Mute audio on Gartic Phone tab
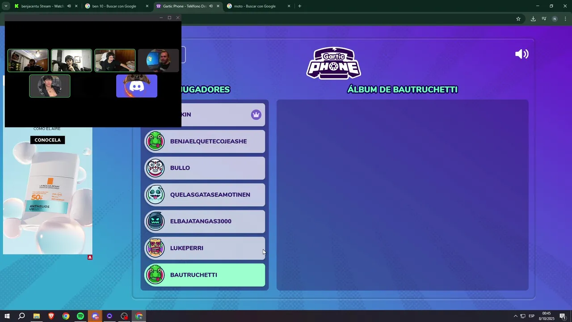This screenshot has width=572, height=322. pos(210,6)
